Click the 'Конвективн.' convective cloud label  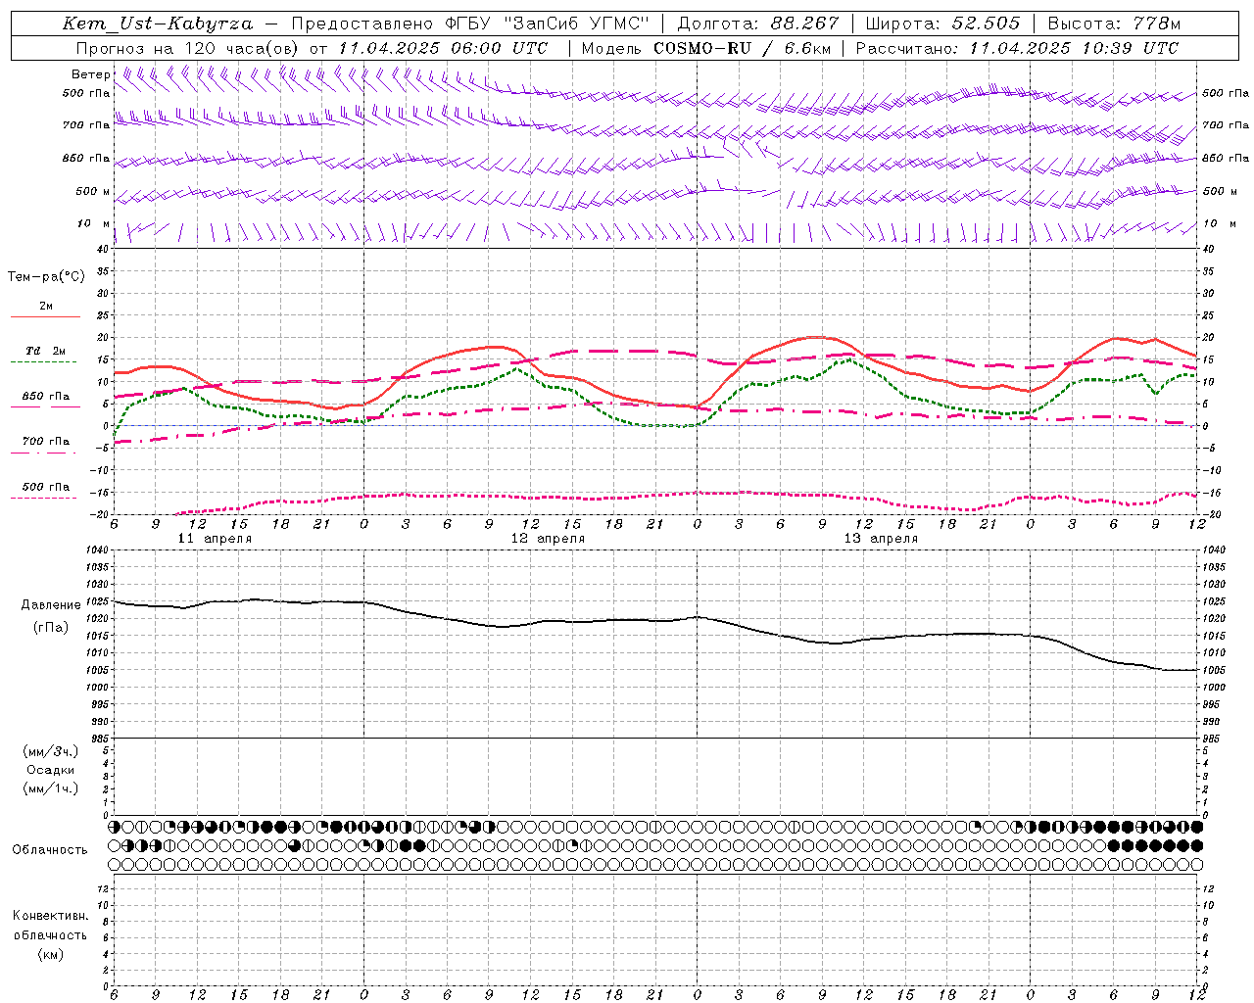pos(50,916)
